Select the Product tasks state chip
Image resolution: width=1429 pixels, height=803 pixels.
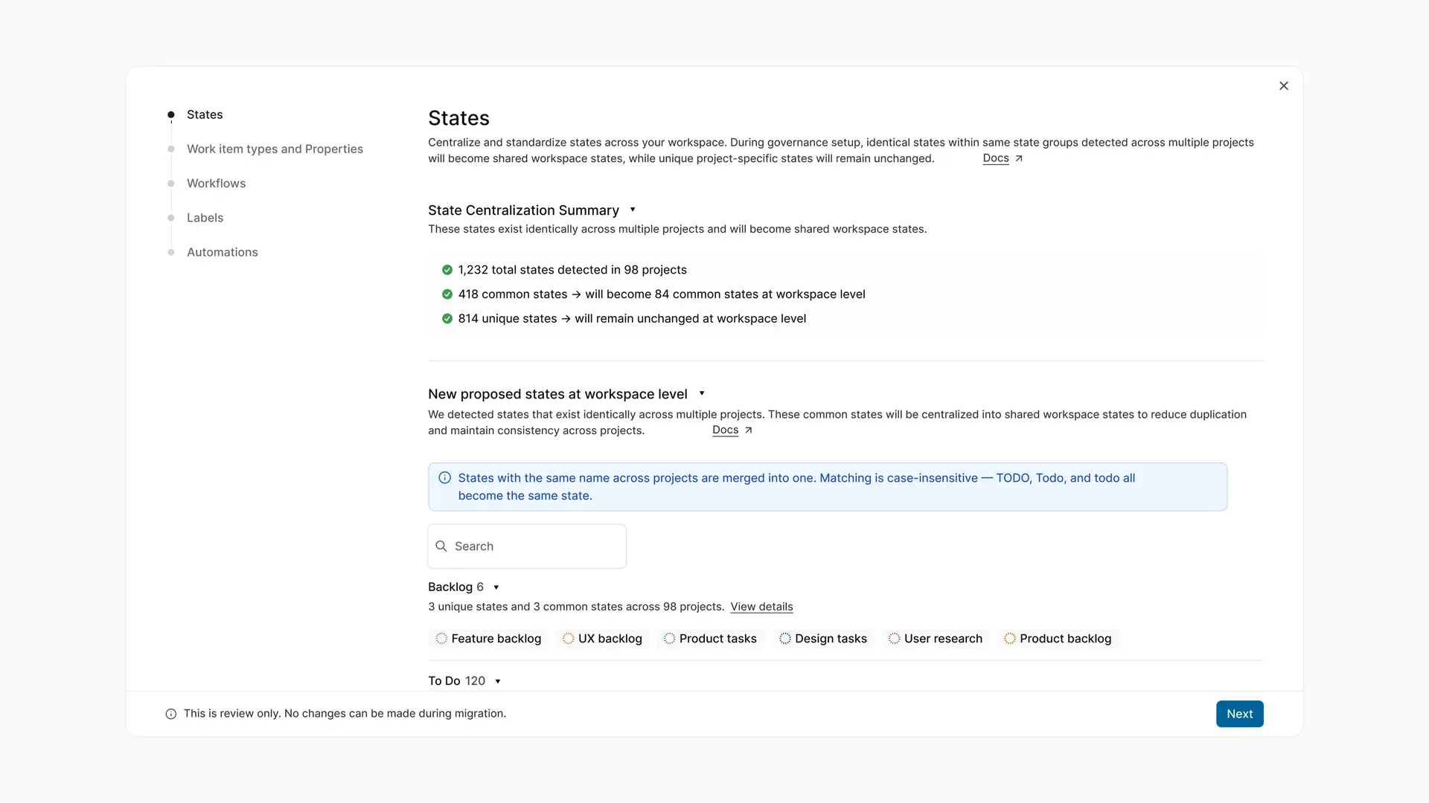710,639
